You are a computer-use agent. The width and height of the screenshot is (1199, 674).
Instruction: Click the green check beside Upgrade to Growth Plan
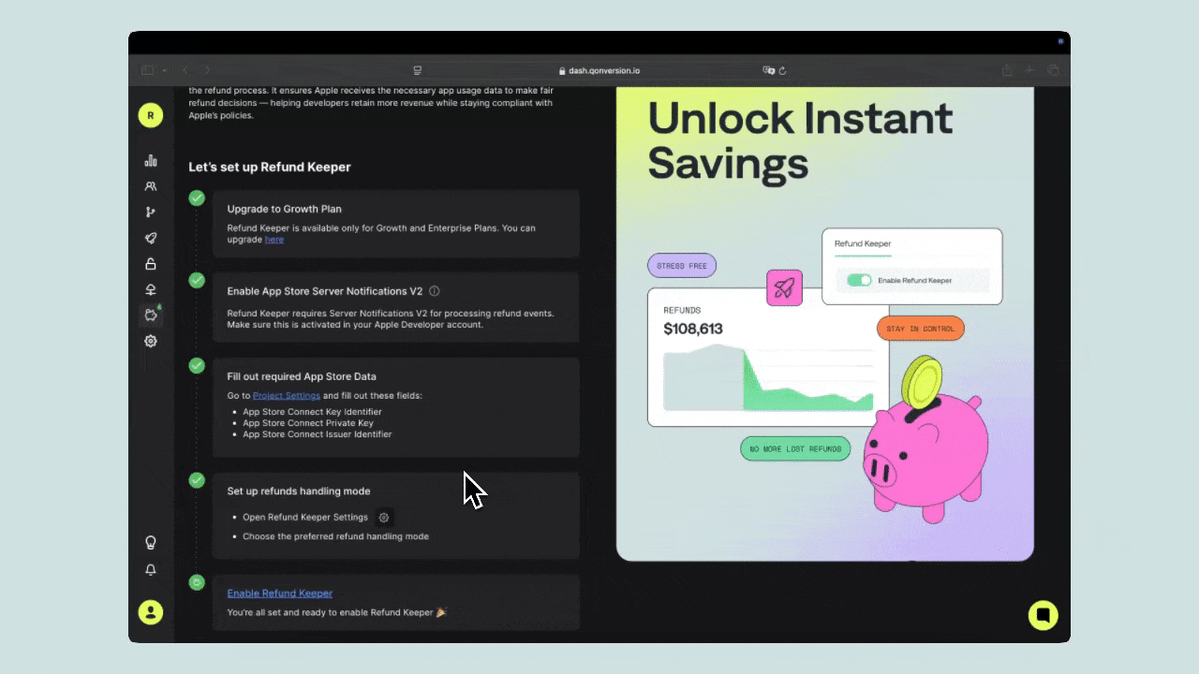pos(197,198)
